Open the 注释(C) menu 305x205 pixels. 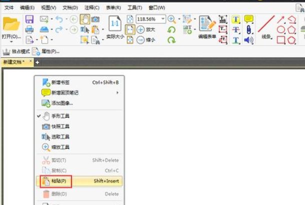coord(92,8)
